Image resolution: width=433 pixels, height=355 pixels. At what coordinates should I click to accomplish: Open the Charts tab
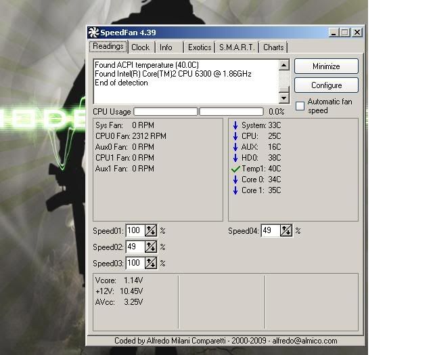coord(273,47)
